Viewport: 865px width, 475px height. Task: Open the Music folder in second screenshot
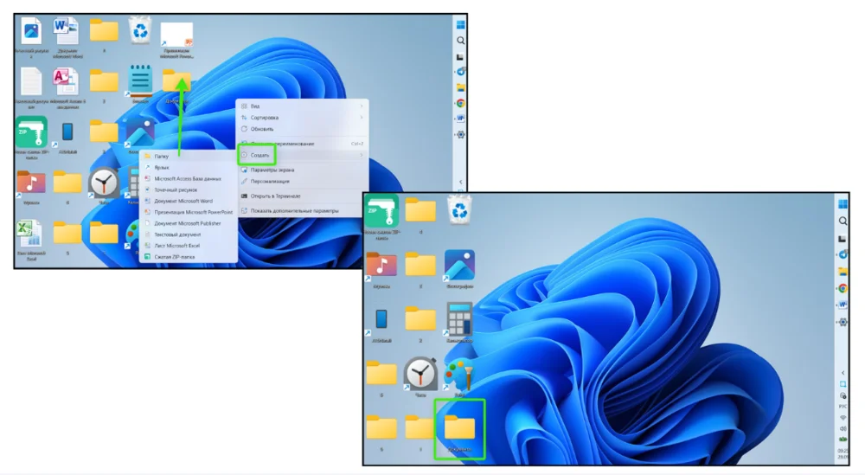(x=381, y=264)
